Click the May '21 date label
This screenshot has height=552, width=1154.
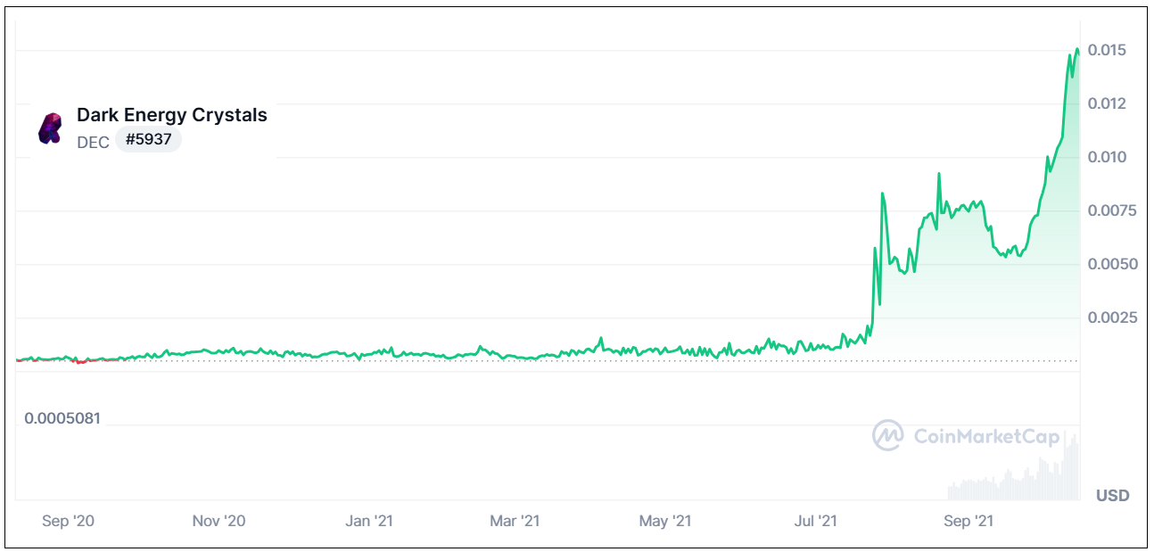(666, 521)
